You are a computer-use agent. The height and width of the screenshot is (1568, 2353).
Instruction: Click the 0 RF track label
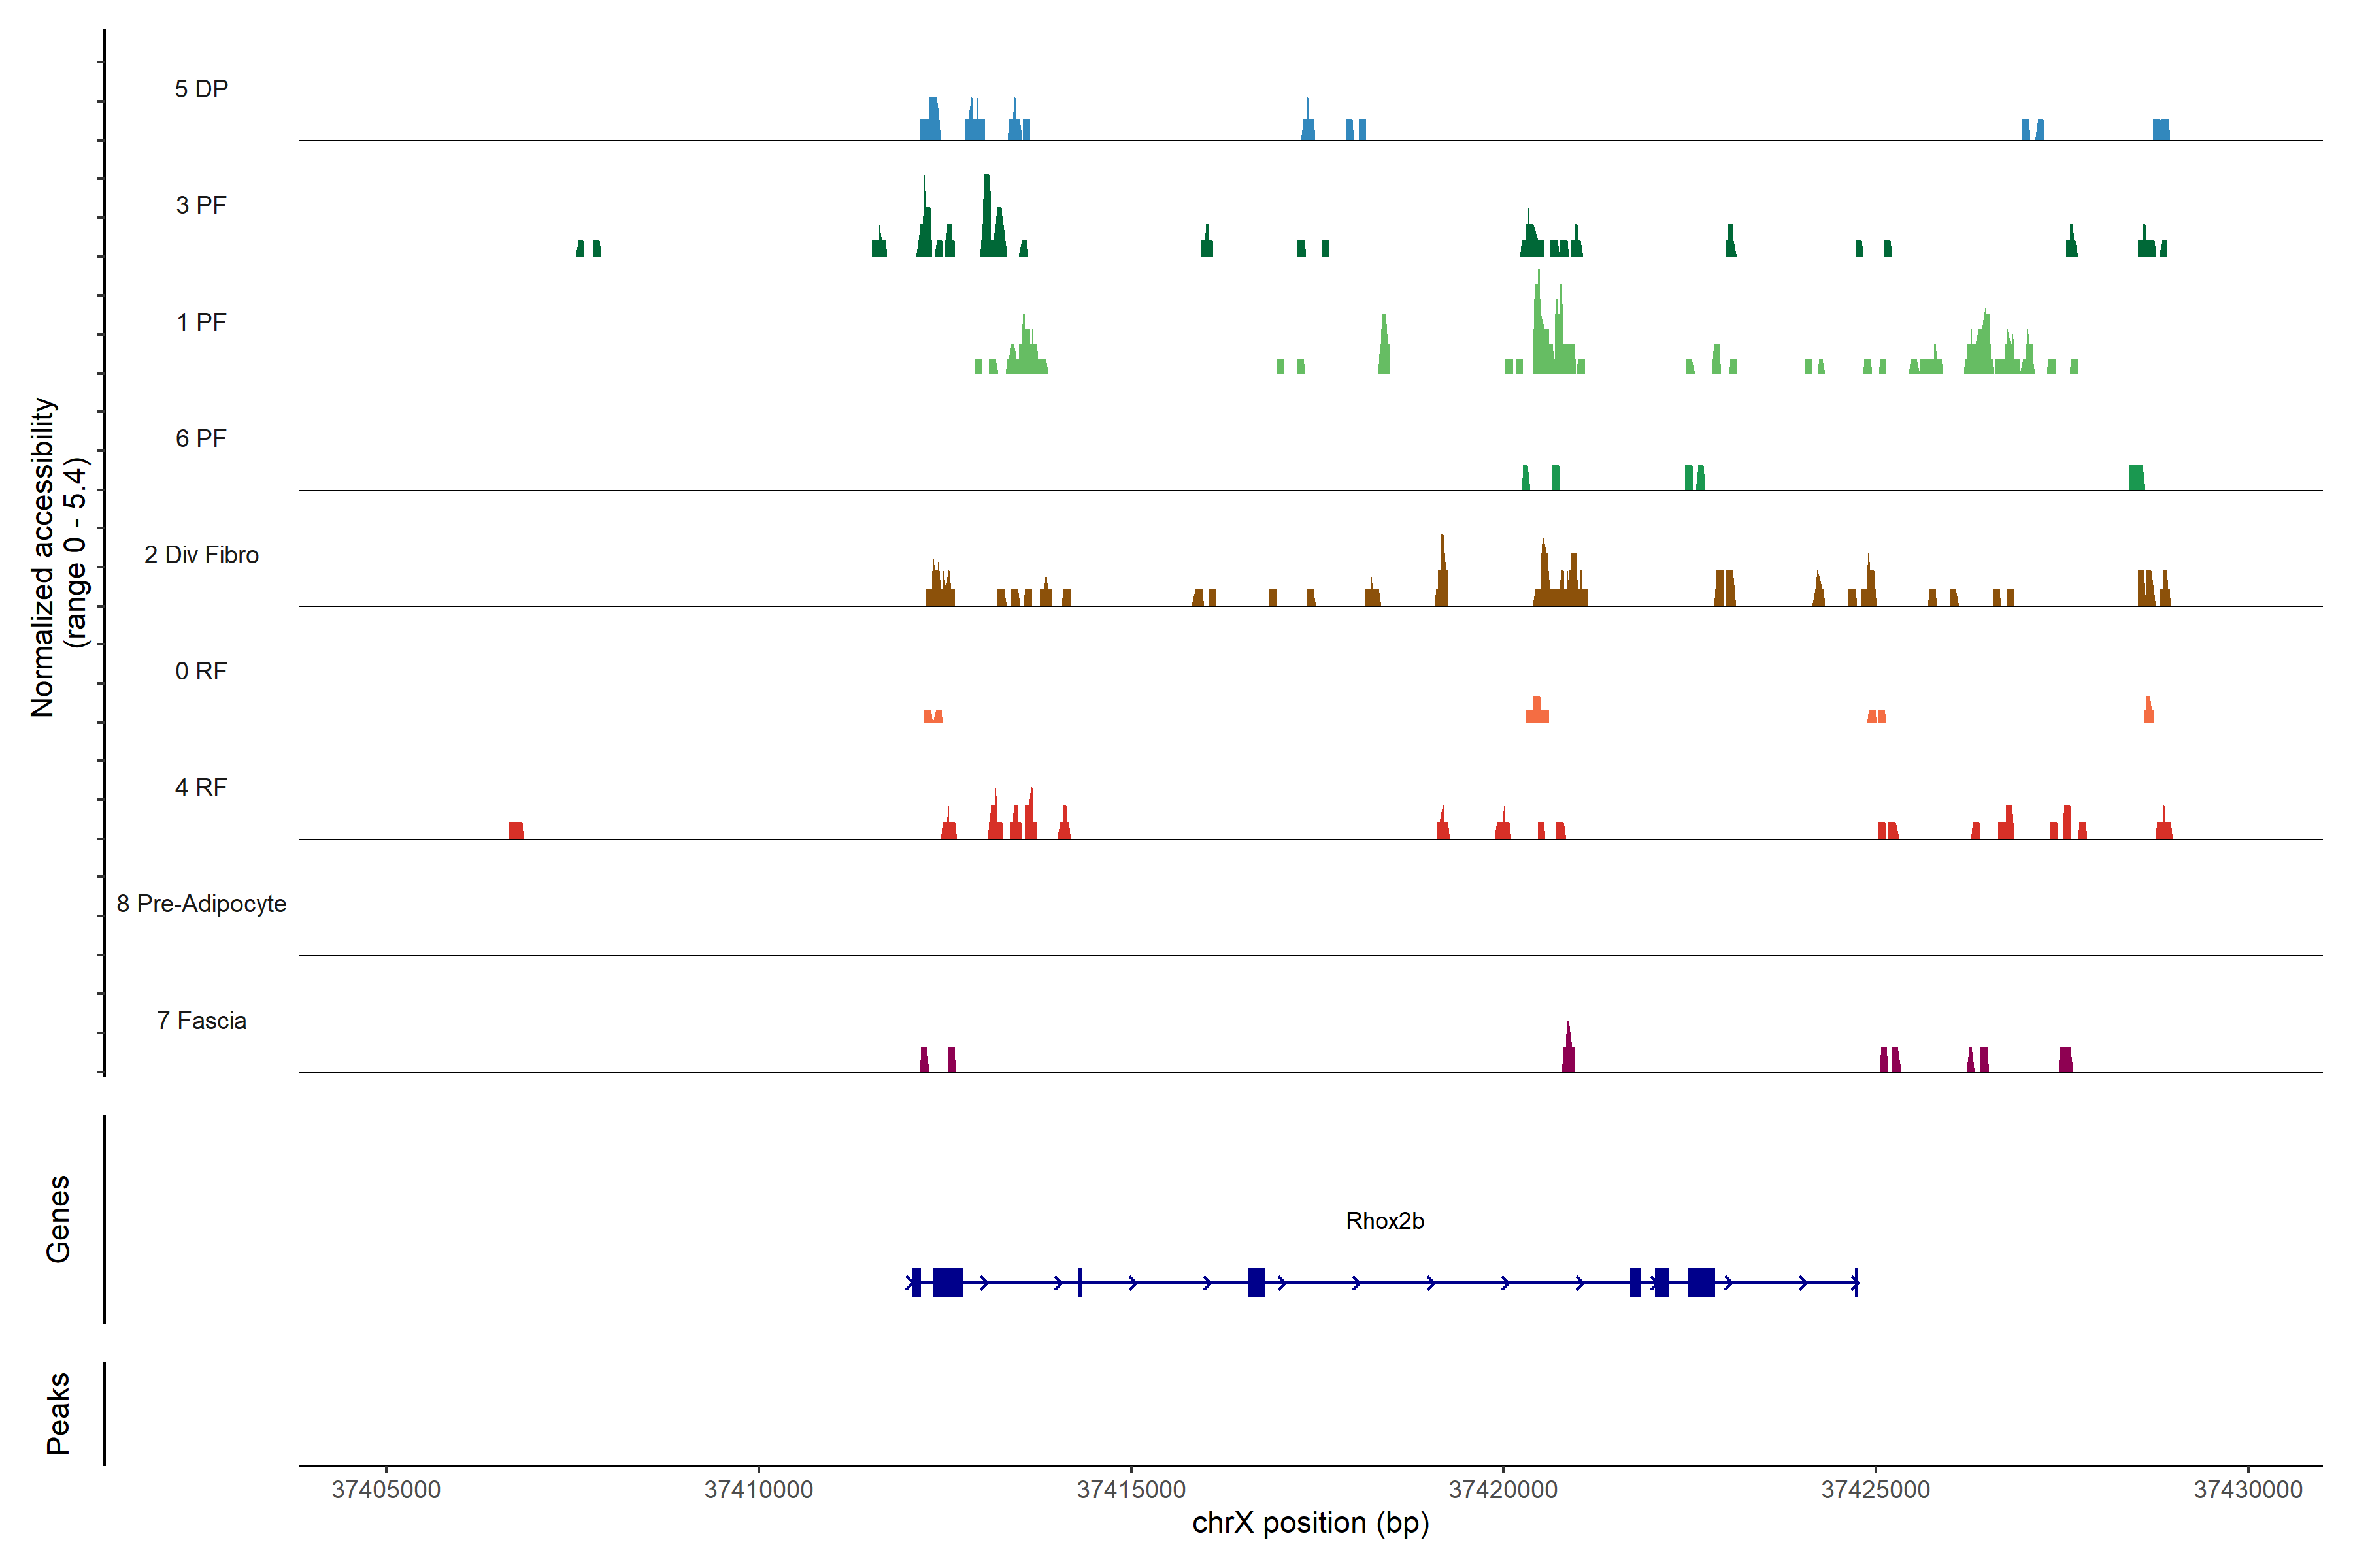201,671
